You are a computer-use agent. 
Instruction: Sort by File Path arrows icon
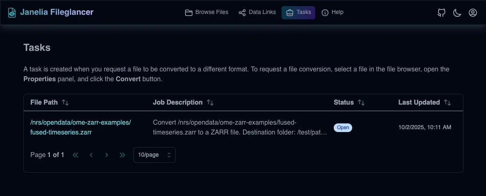[65, 103]
